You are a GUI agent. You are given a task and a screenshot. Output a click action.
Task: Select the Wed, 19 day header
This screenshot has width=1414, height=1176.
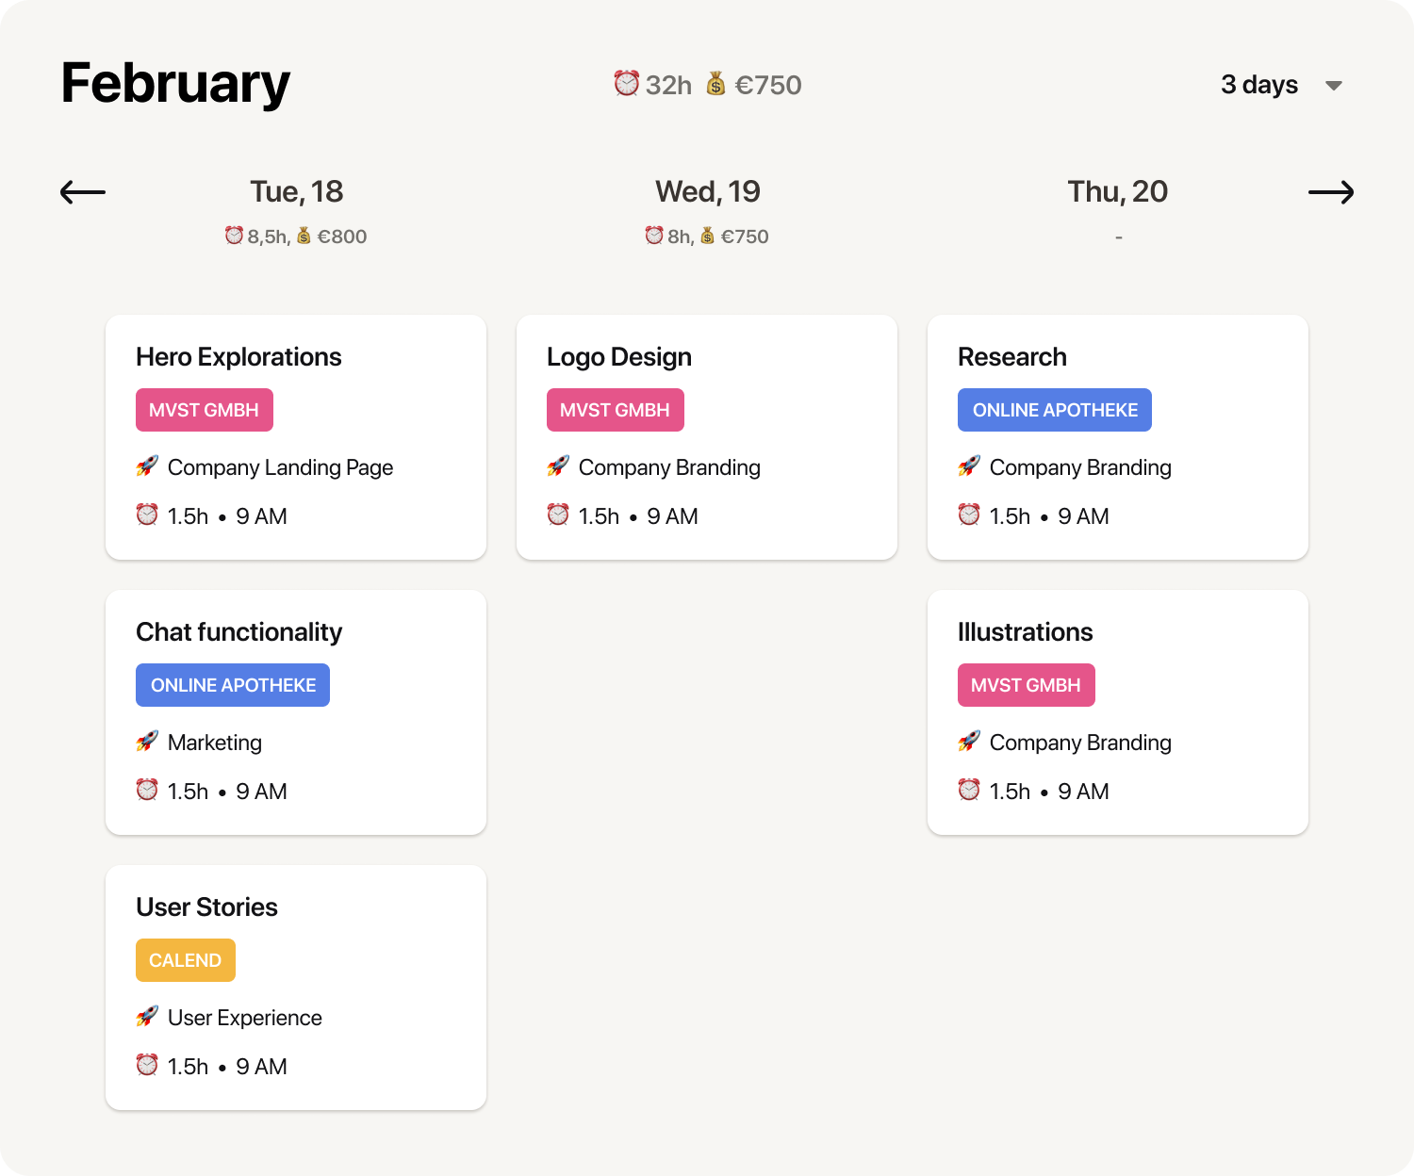point(707,192)
